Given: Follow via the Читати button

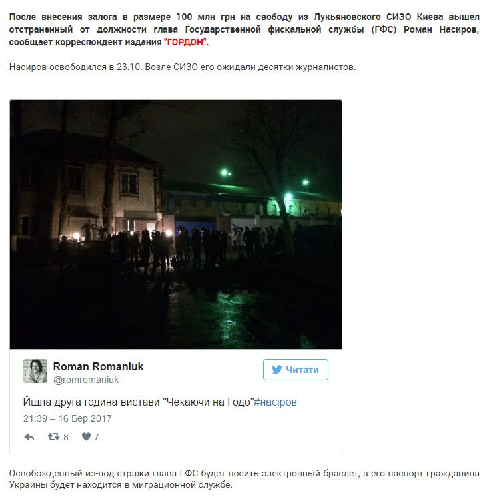Looking at the screenshot, I should pos(295,370).
